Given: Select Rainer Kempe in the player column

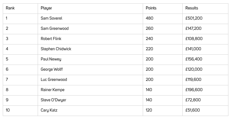Looking at the screenshot, I should click(52, 90).
